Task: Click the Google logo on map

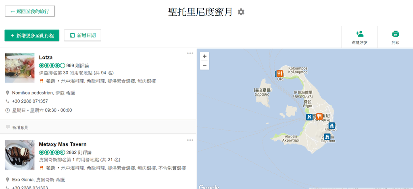Action: 209,187
